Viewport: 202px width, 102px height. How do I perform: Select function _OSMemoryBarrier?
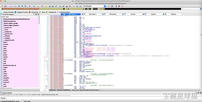coord(9,21)
